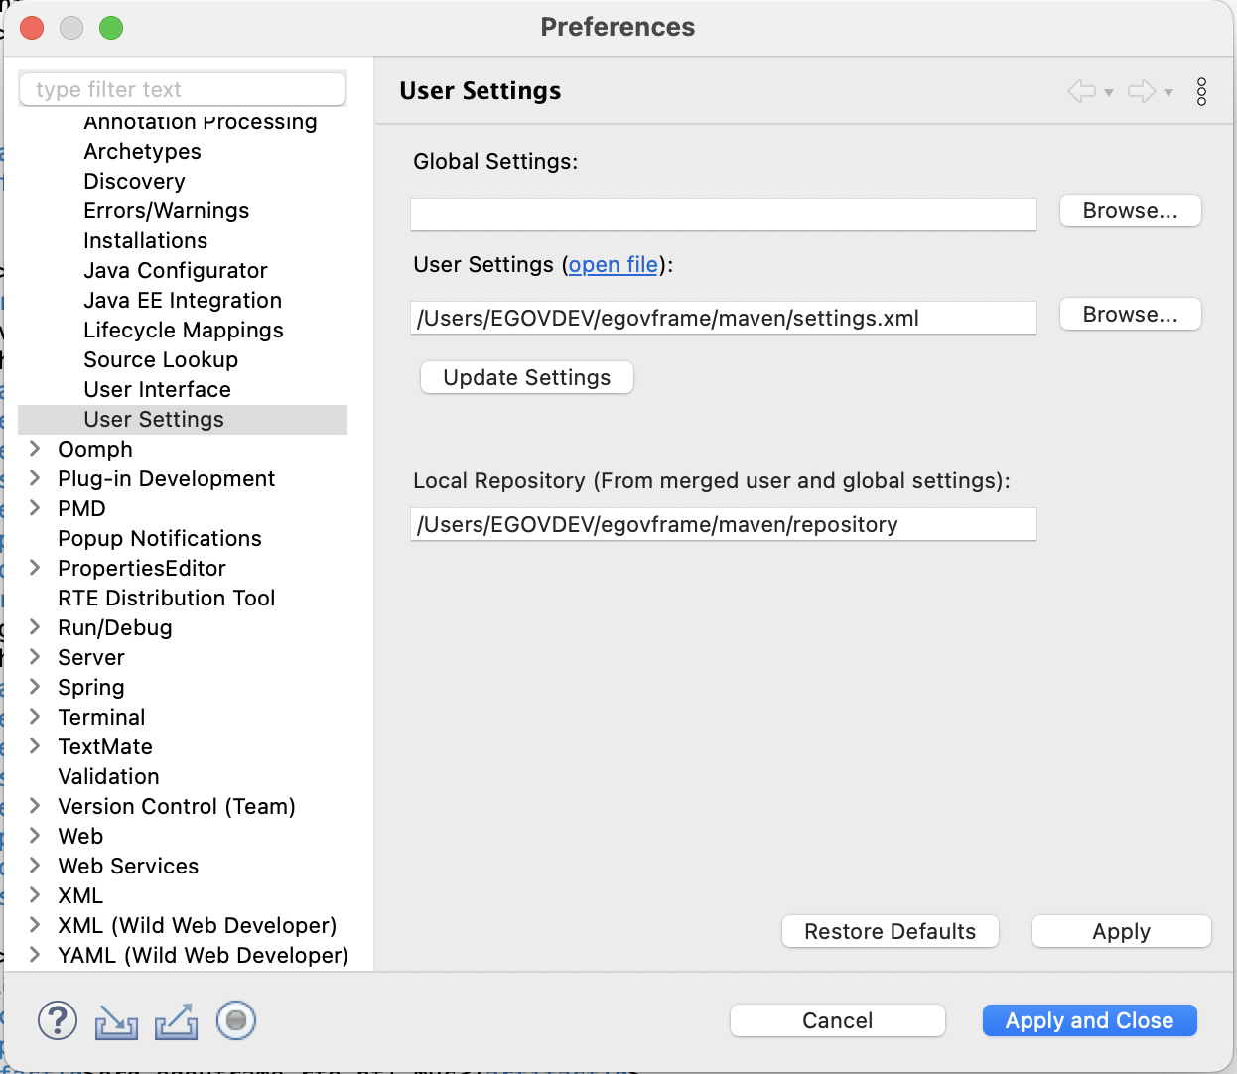The image size is (1237, 1074).
Task: Select the Installations preference page
Action: point(145,241)
